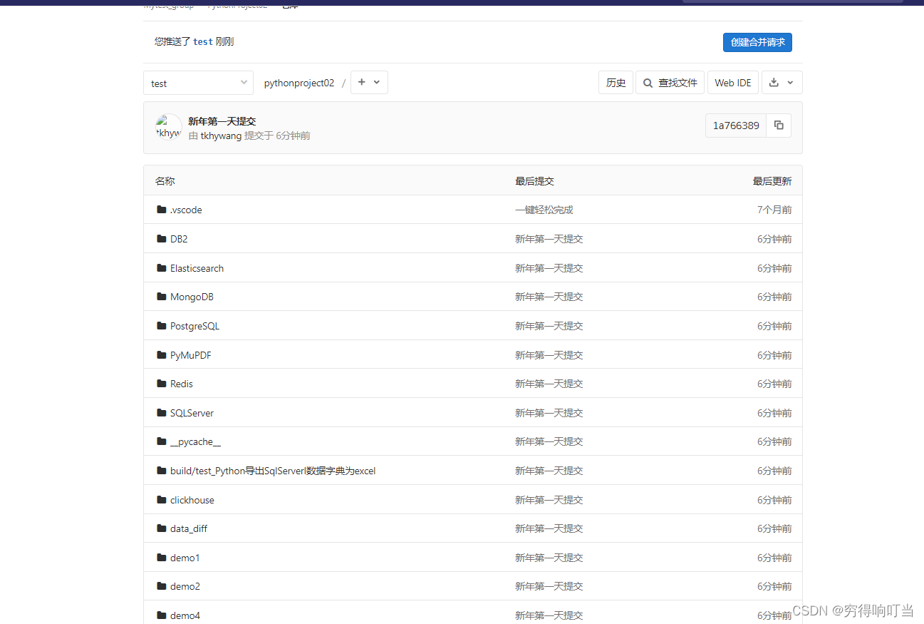Click the folder icon beside MongoDB

[x=161, y=297]
